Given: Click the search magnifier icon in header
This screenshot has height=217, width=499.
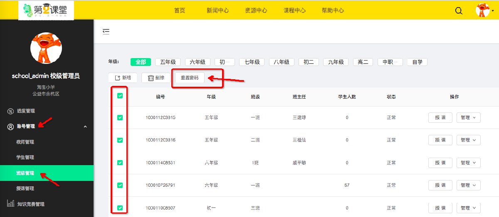Looking at the screenshot, I should (x=459, y=11).
